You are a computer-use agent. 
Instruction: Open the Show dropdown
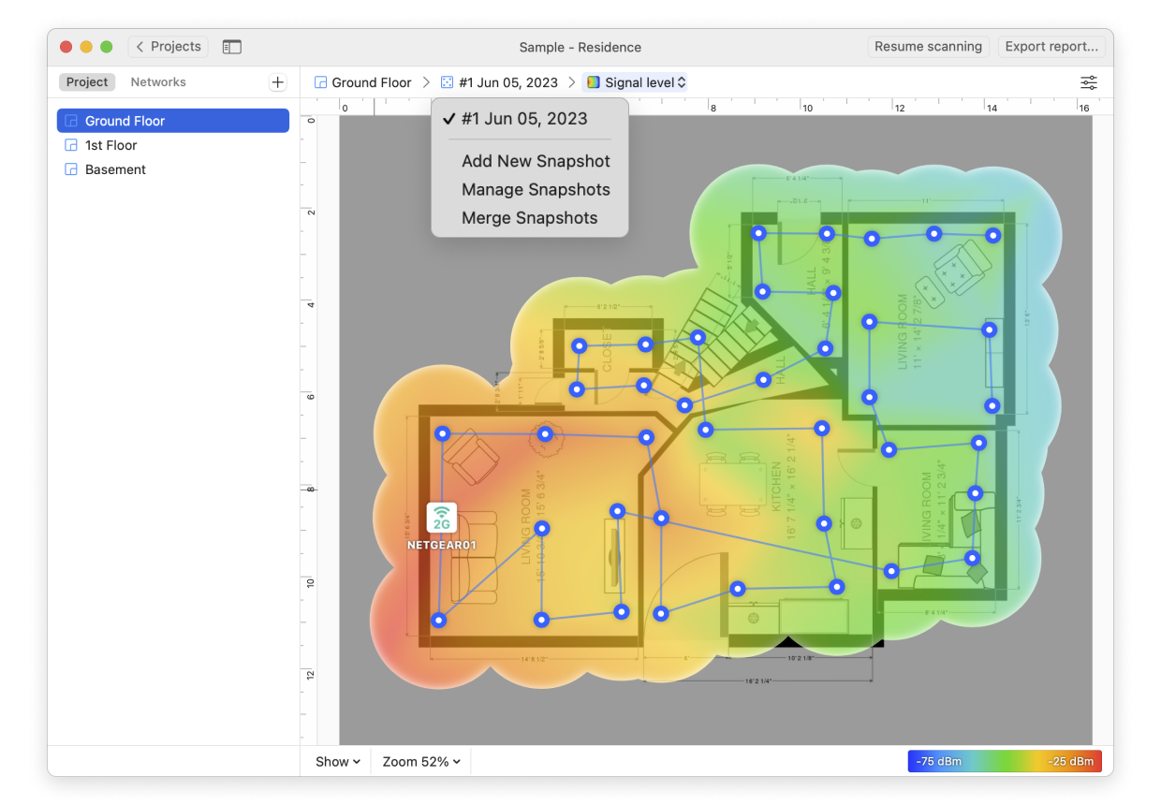tap(337, 762)
